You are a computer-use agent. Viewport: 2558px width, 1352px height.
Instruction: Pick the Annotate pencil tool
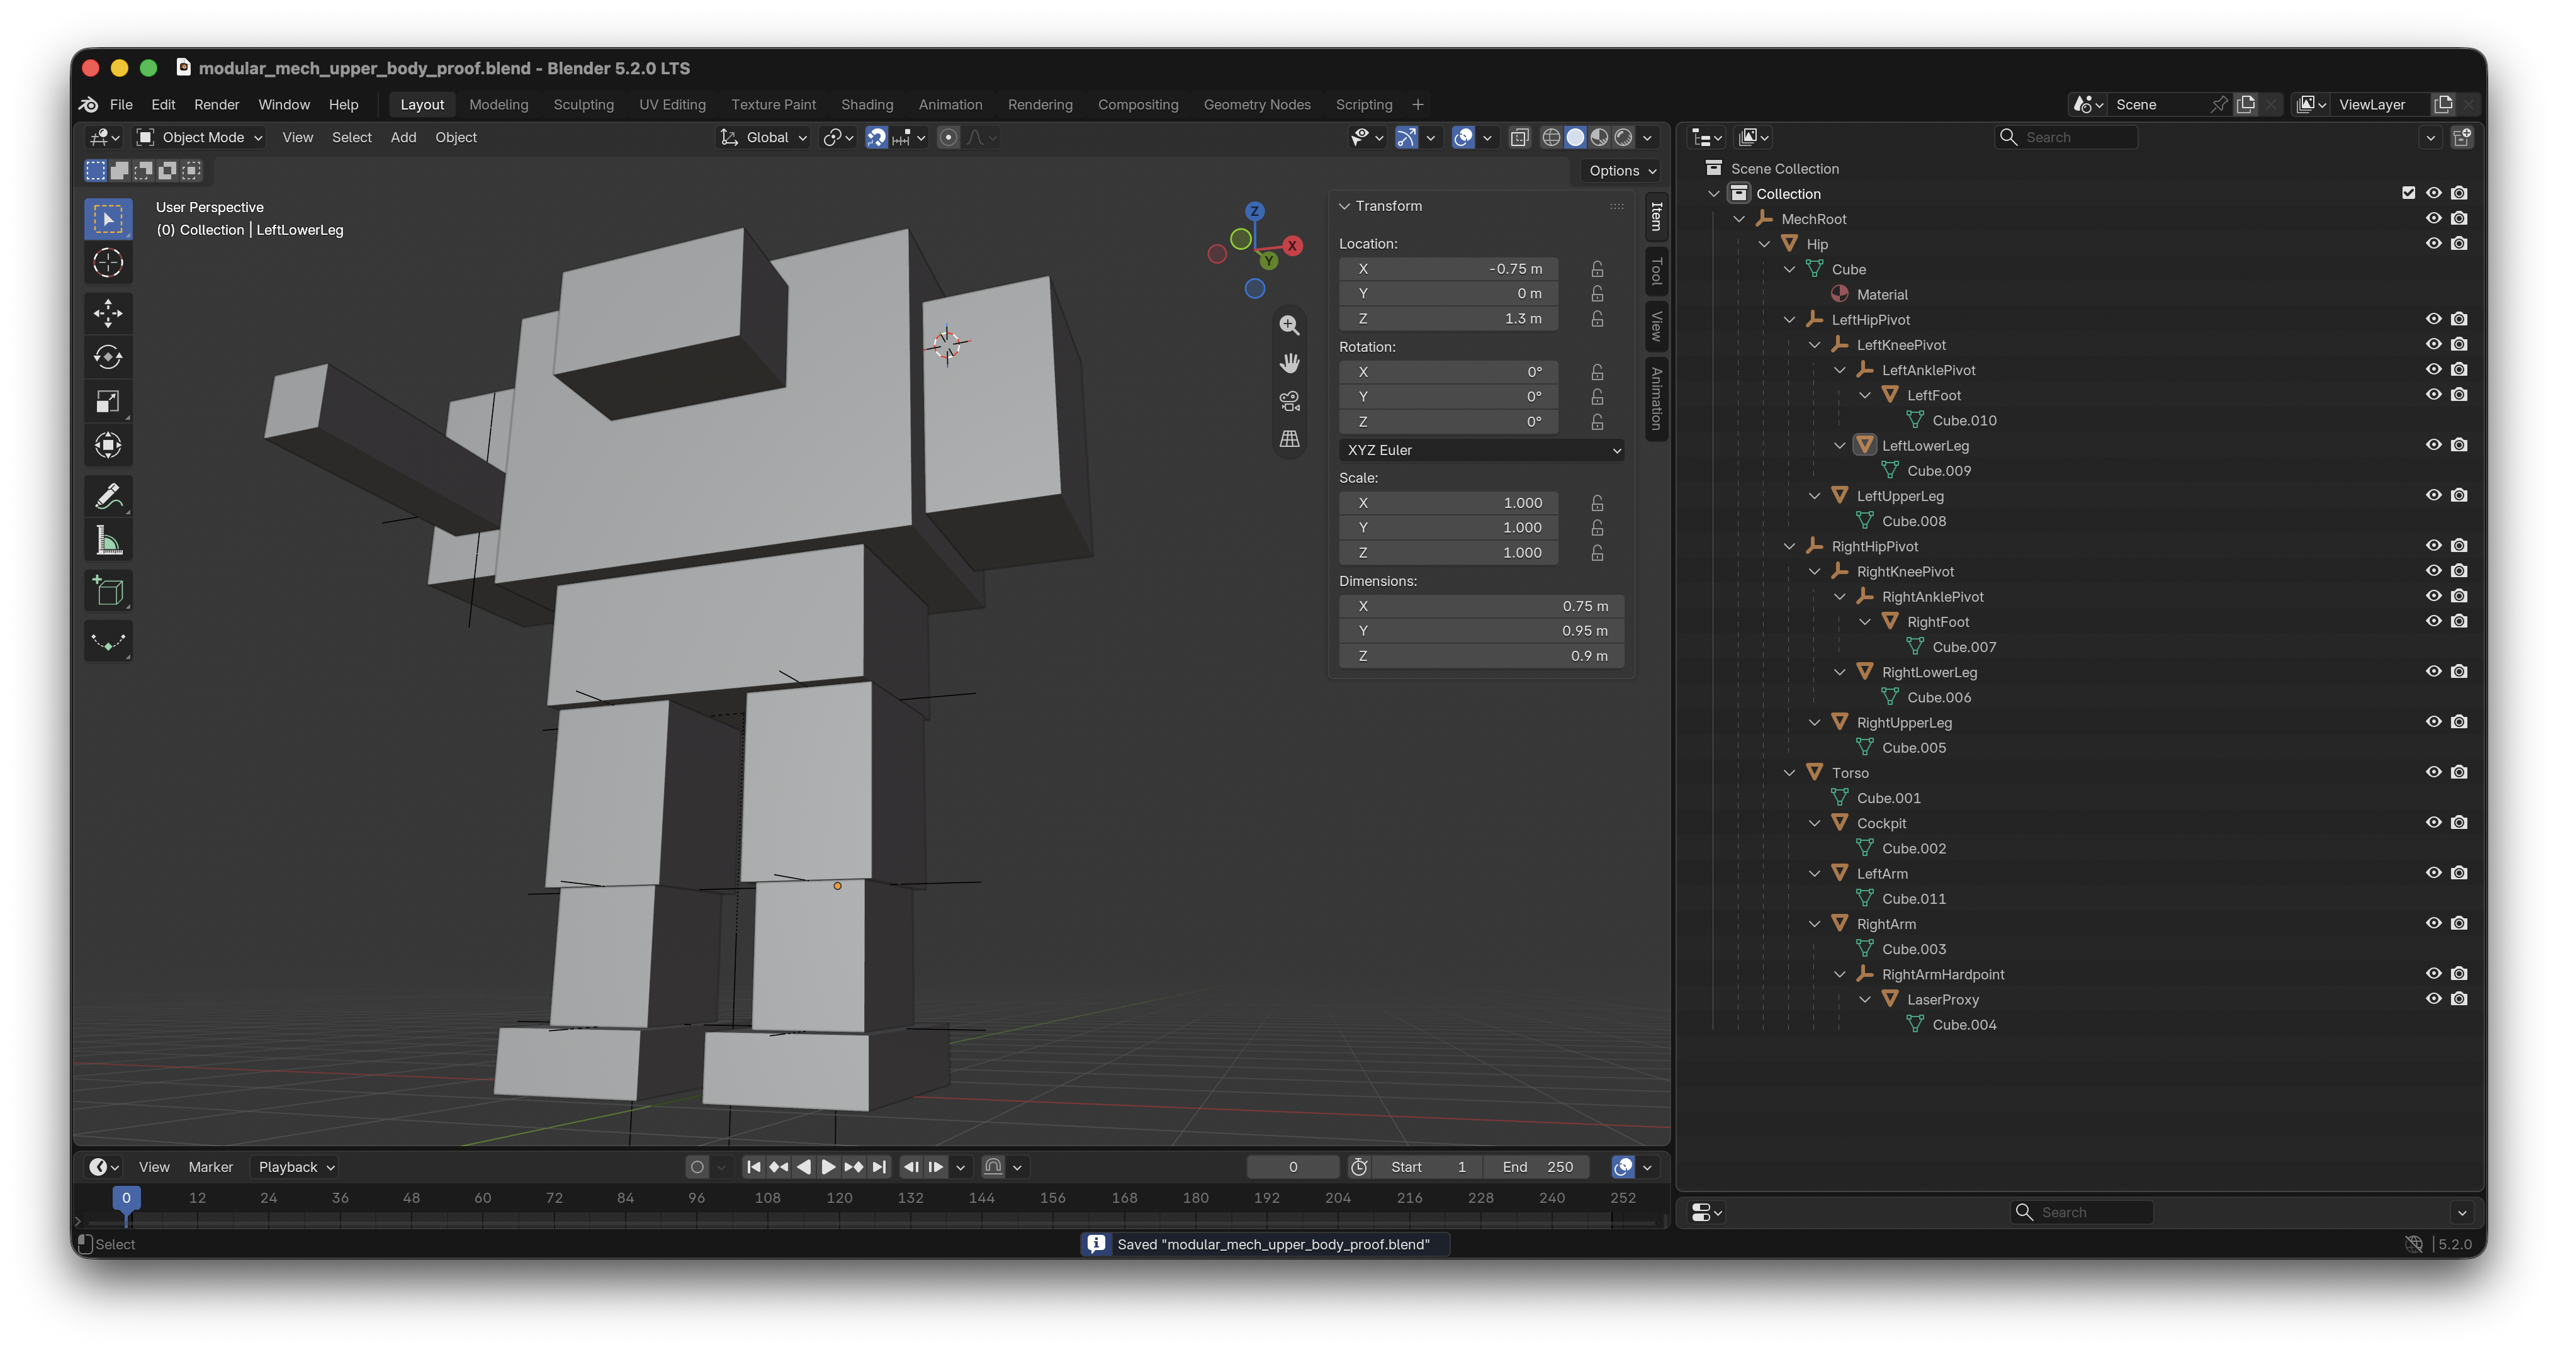[x=108, y=495]
